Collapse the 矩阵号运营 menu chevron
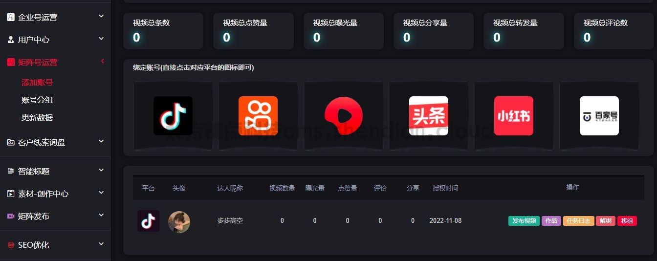The width and height of the screenshot is (657, 261). click(103, 61)
